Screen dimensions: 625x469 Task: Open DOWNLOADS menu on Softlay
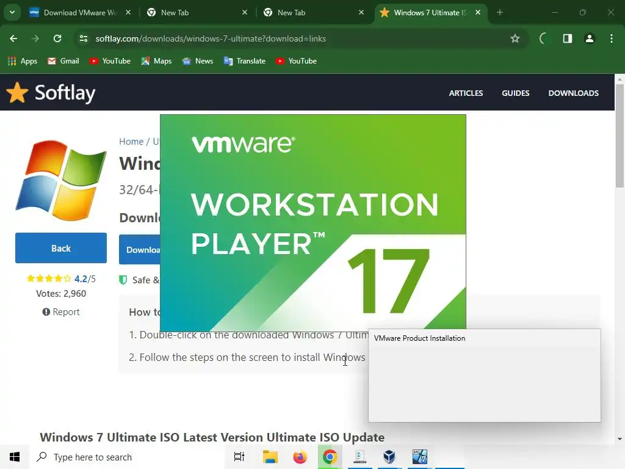[x=573, y=93]
